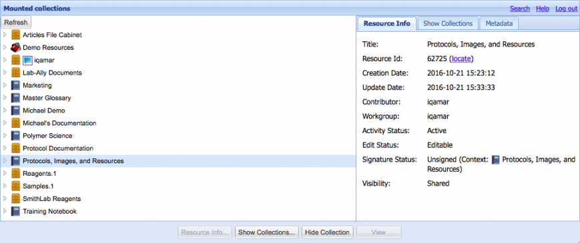Expand the Reagents.1 node
The image size is (580, 243).
[x=5, y=173]
